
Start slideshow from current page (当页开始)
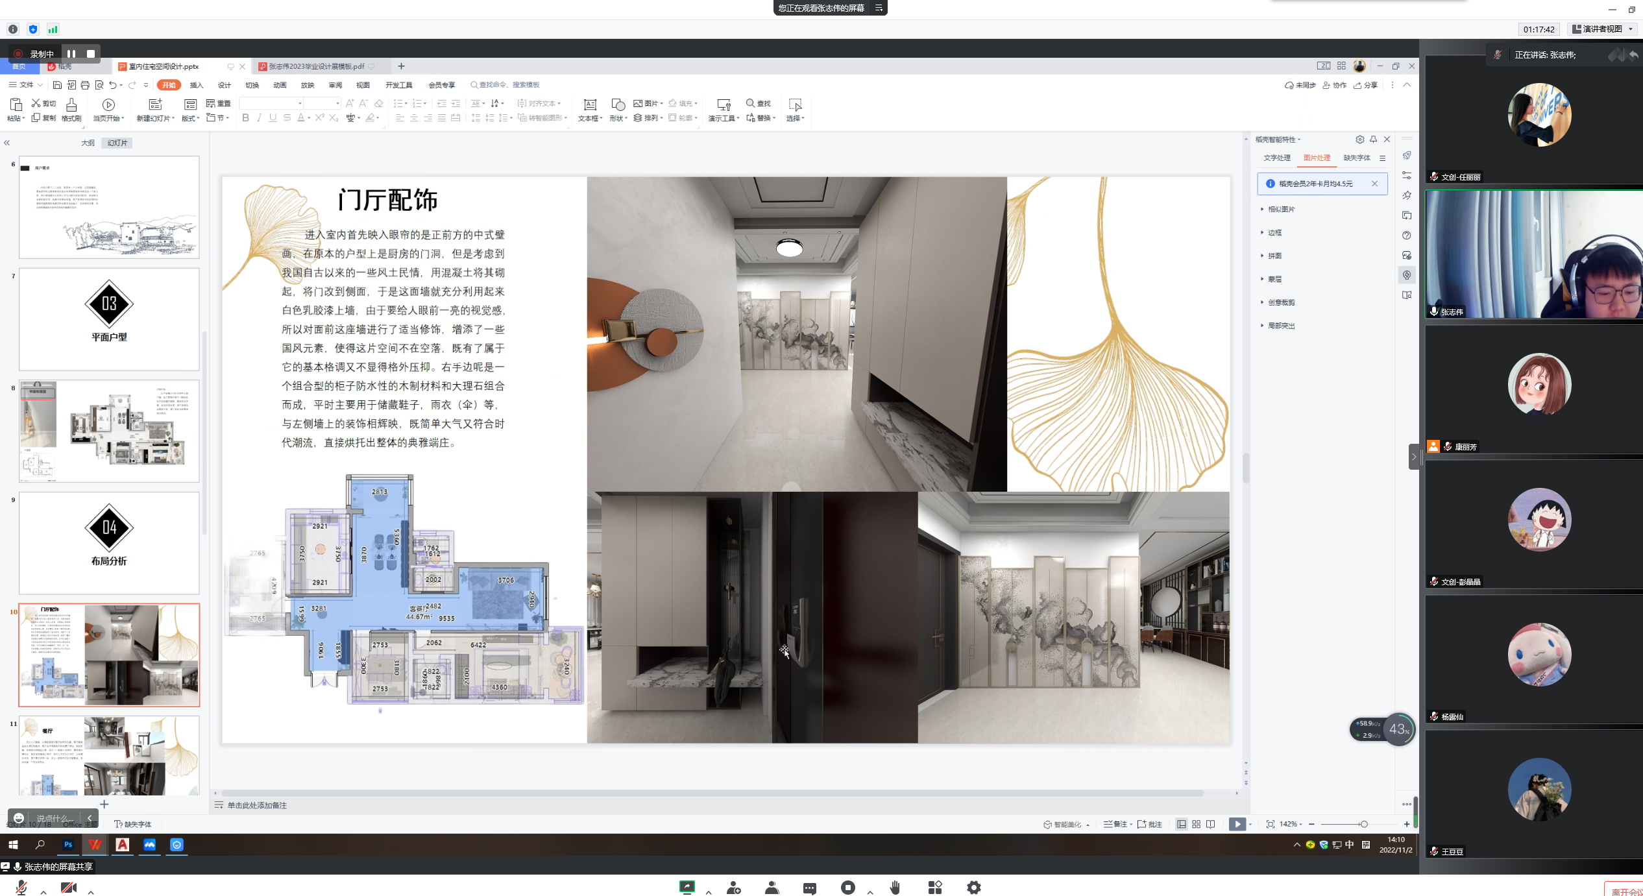pyautogui.click(x=108, y=105)
